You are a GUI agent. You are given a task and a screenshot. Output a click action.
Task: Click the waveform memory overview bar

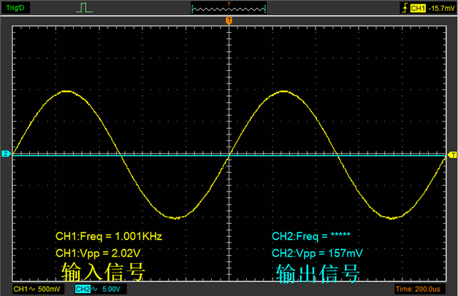(229, 8)
